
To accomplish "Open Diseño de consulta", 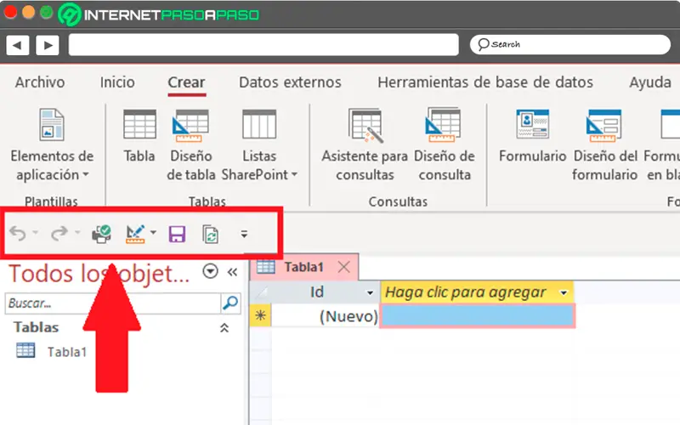I will [x=444, y=145].
